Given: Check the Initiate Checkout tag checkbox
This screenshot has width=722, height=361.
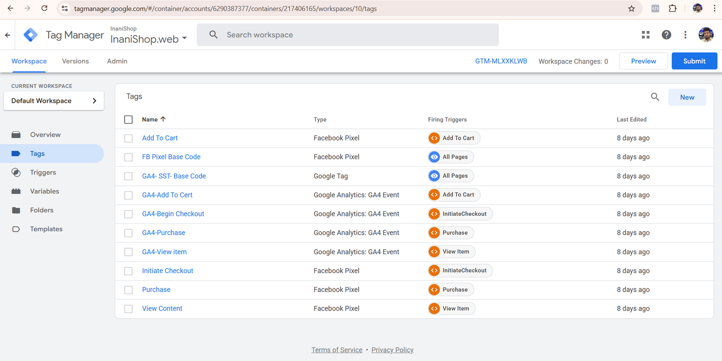Looking at the screenshot, I should (129, 271).
